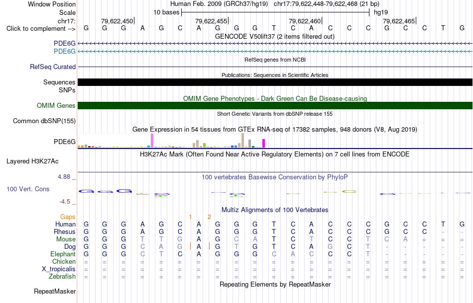Image resolution: width=473 pixels, height=303 pixels.
Task: Click '100 vertebrates Basewise Conservation by PhyloP' title
Action: click(274, 177)
